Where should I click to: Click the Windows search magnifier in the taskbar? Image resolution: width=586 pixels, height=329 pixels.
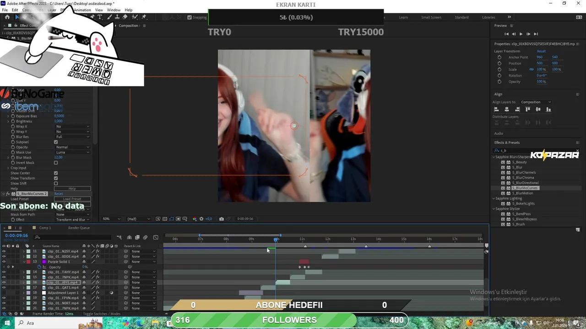pos(21,323)
